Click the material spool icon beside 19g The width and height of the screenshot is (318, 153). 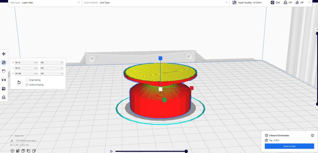pos(266,140)
